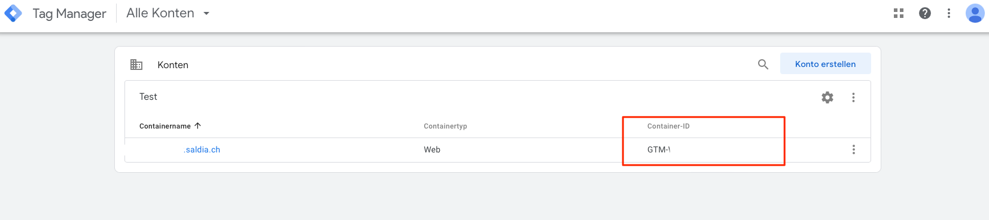This screenshot has height=220, width=989.
Task: Open the top bar more options menu
Action: (949, 13)
